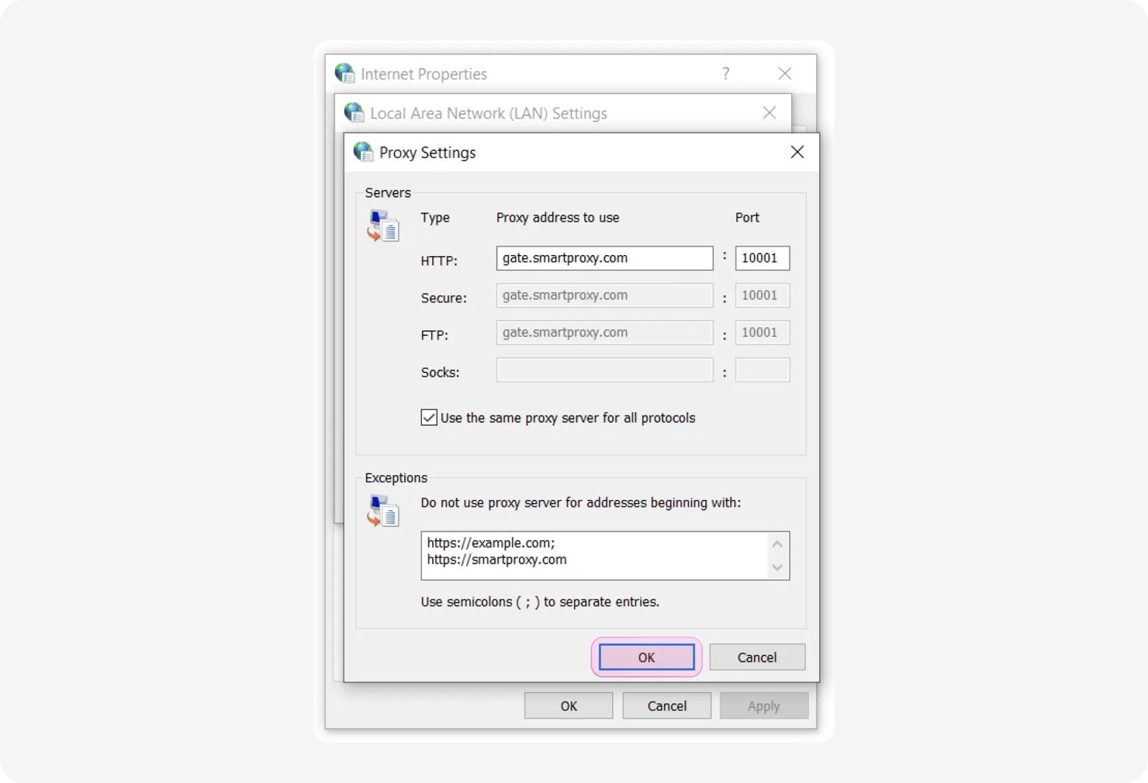Image resolution: width=1148 pixels, height=783 pixels.
Task: Click Apply in Internet Properties window
Action: pyautogui.click(x=763, y=706)
